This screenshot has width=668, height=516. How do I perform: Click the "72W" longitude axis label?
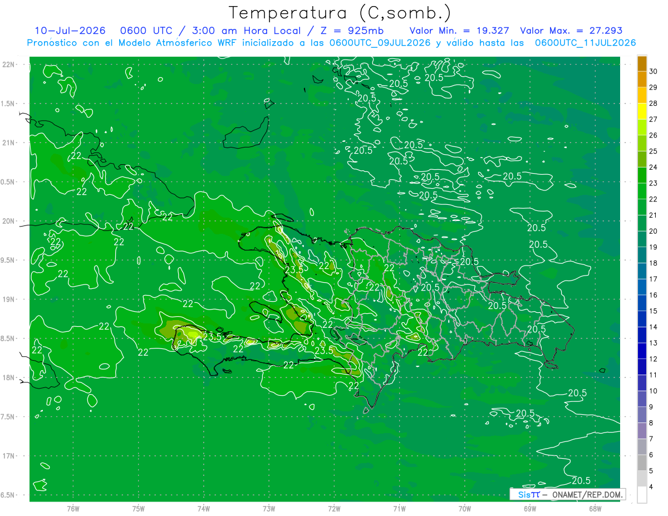tap(334, 509)
